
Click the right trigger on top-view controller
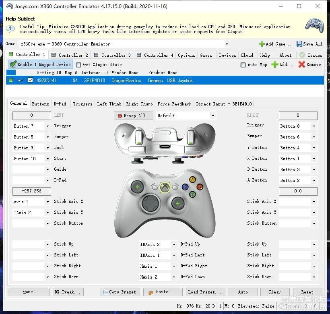point(191,137)
